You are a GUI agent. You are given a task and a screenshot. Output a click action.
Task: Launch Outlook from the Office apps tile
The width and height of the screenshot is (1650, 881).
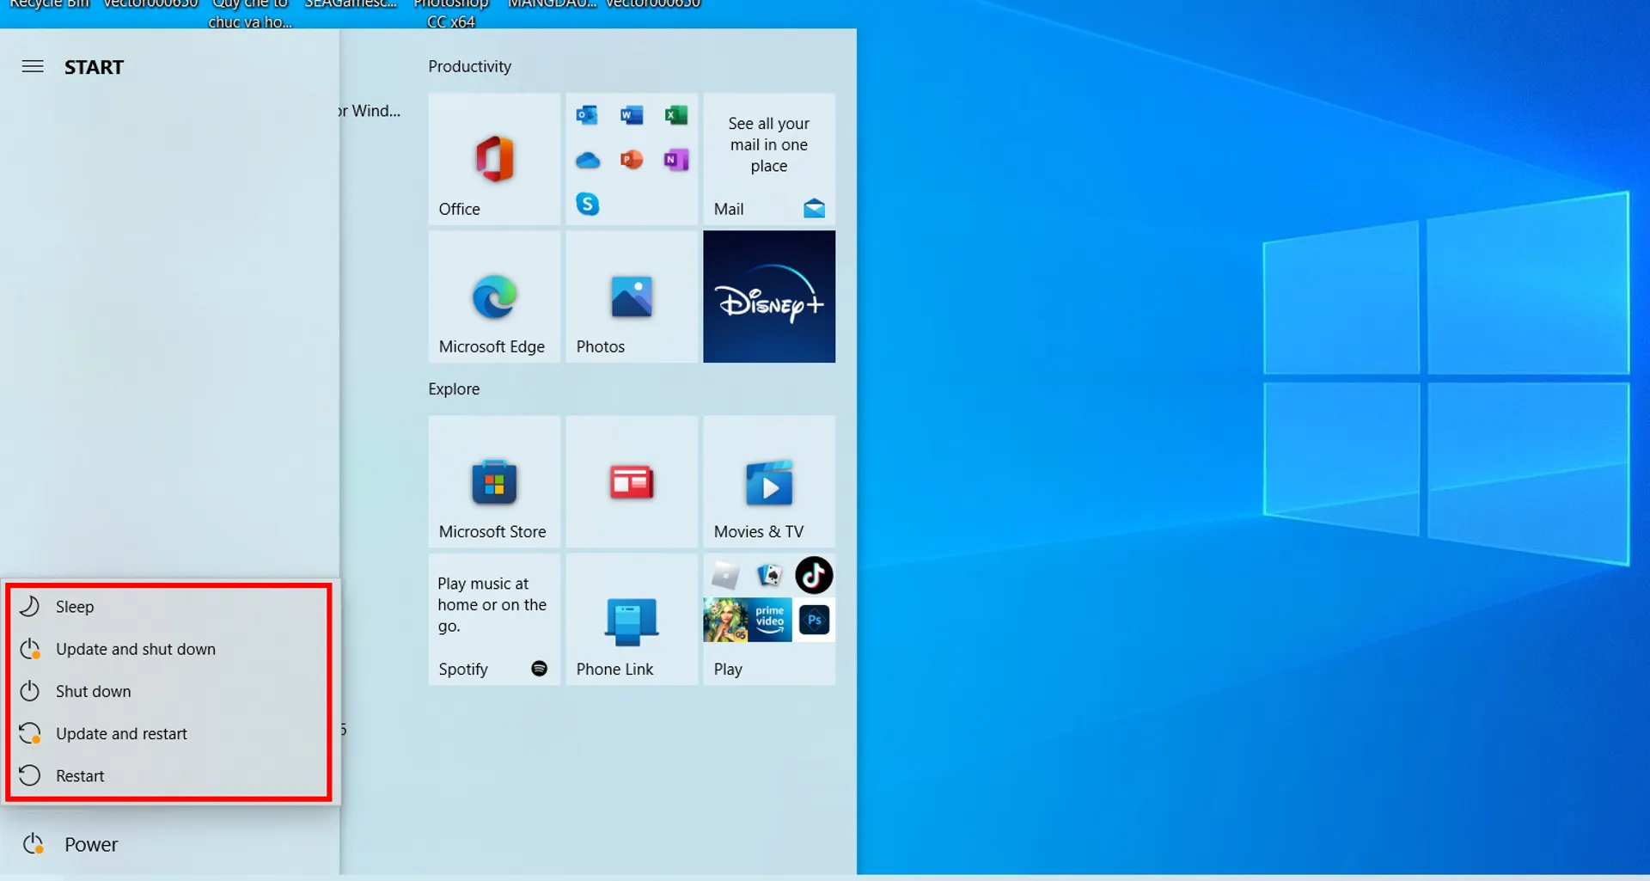click(x=587, y=115)
